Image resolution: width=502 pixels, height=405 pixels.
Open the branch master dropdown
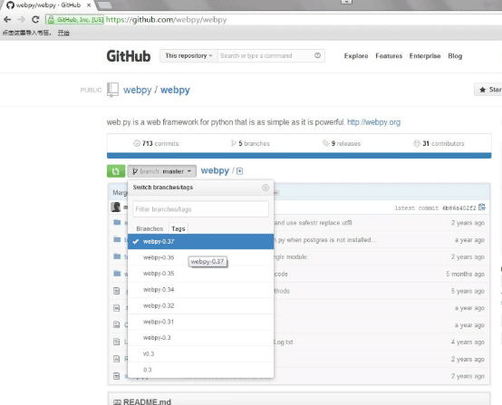[x=161, y=171]
